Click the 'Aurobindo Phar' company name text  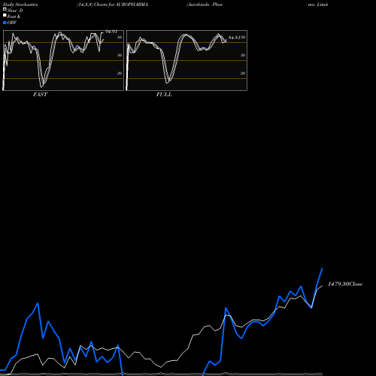(205, 5)
